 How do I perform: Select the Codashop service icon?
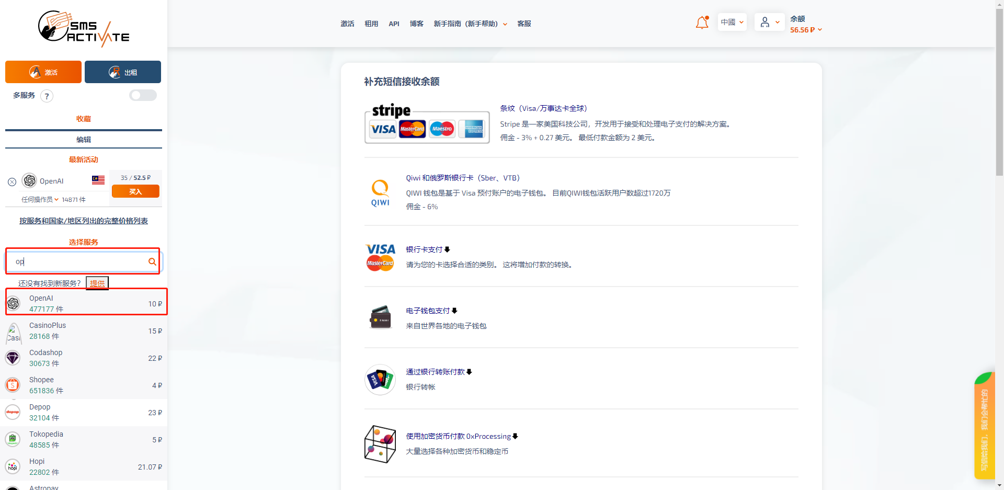[x=13, y=358]
